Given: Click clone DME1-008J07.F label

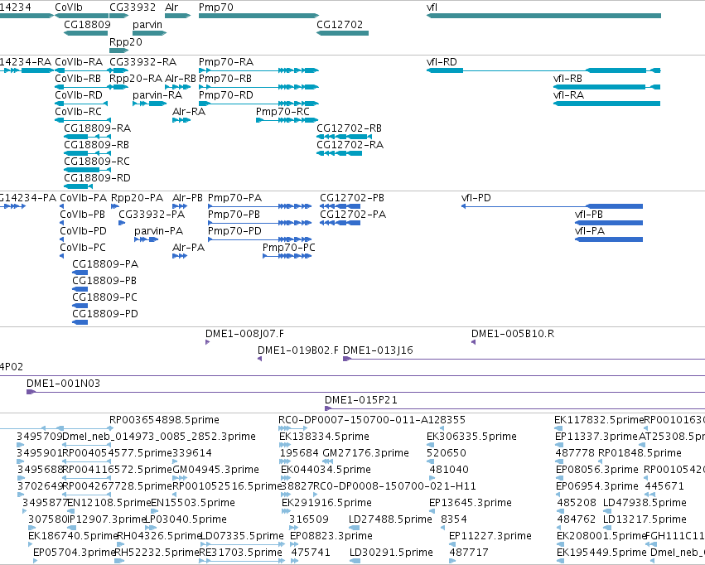Looking at the screenshot, I should (x=244, y=334).
